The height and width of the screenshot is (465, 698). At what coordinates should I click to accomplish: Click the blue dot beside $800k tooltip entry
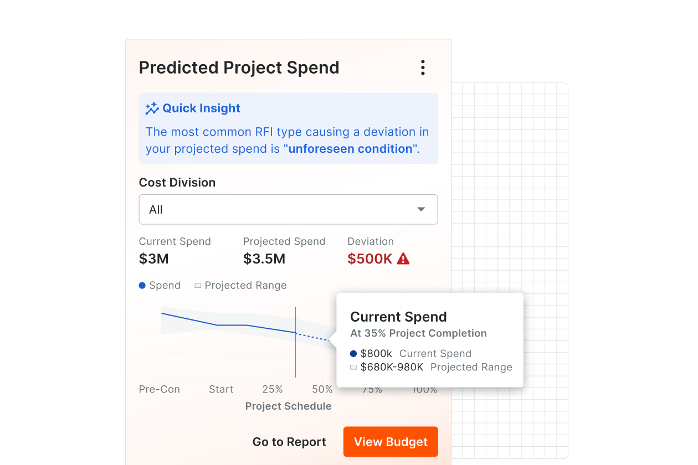pyautogui.click(x=353, y=353)
